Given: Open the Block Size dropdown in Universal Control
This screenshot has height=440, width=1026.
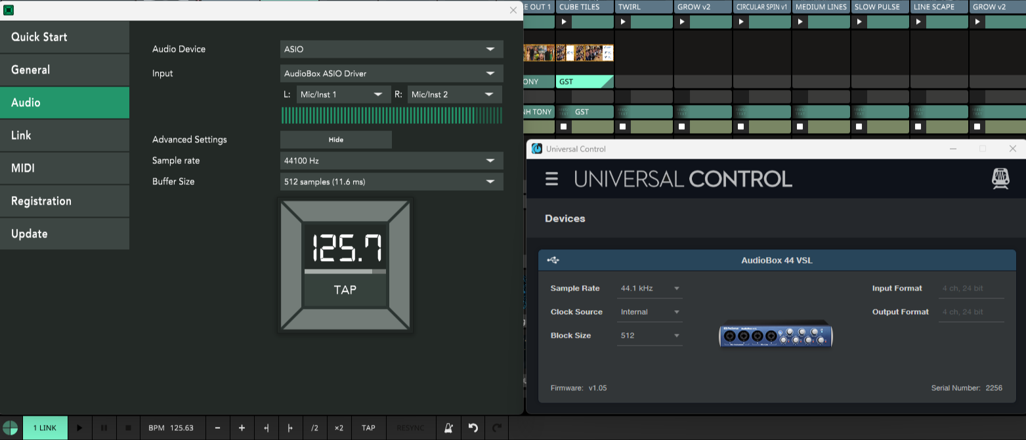Looking at the screenshot, I should click(x=649, y=336).
